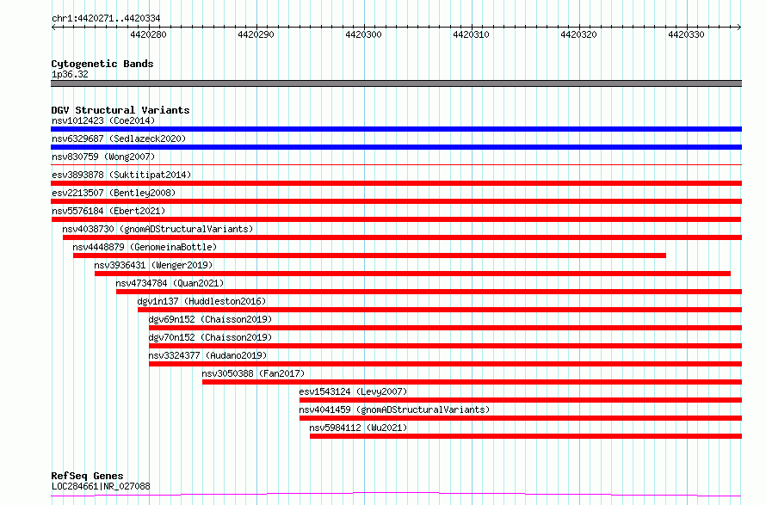Click ruler position 4420310

tap(471, 34)
